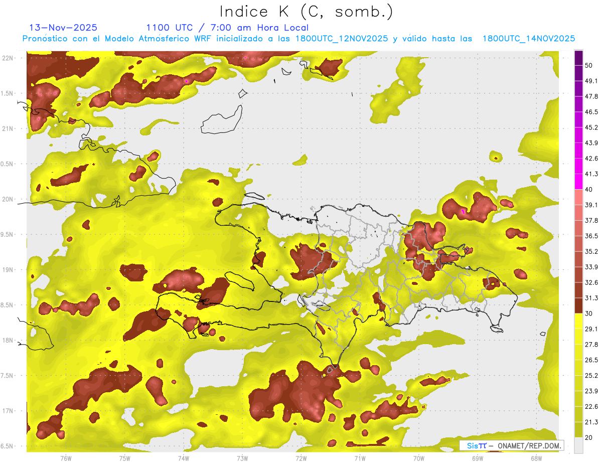Click the color scale value "50"
The width and height of the screenshot is (602, 465).
[x=589, y=65]
